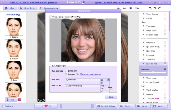Click the pink notification badge
The image size is (171, 110).
point(19,100)
